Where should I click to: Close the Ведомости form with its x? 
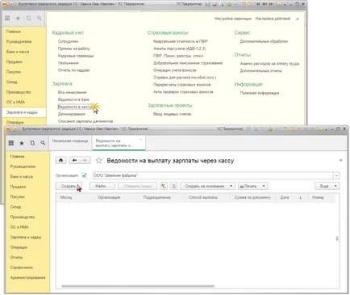(341, 160)
